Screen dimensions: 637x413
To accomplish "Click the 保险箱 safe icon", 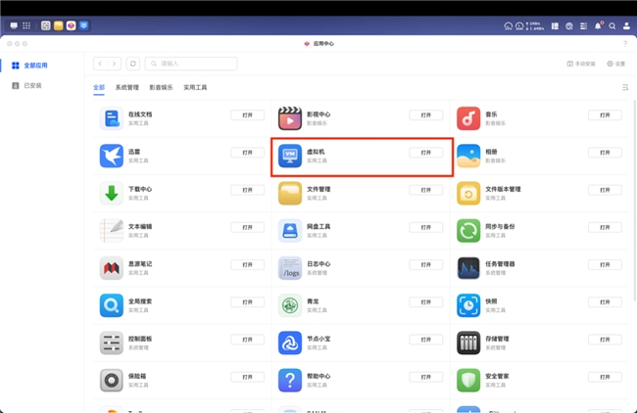I will [112, 380].
